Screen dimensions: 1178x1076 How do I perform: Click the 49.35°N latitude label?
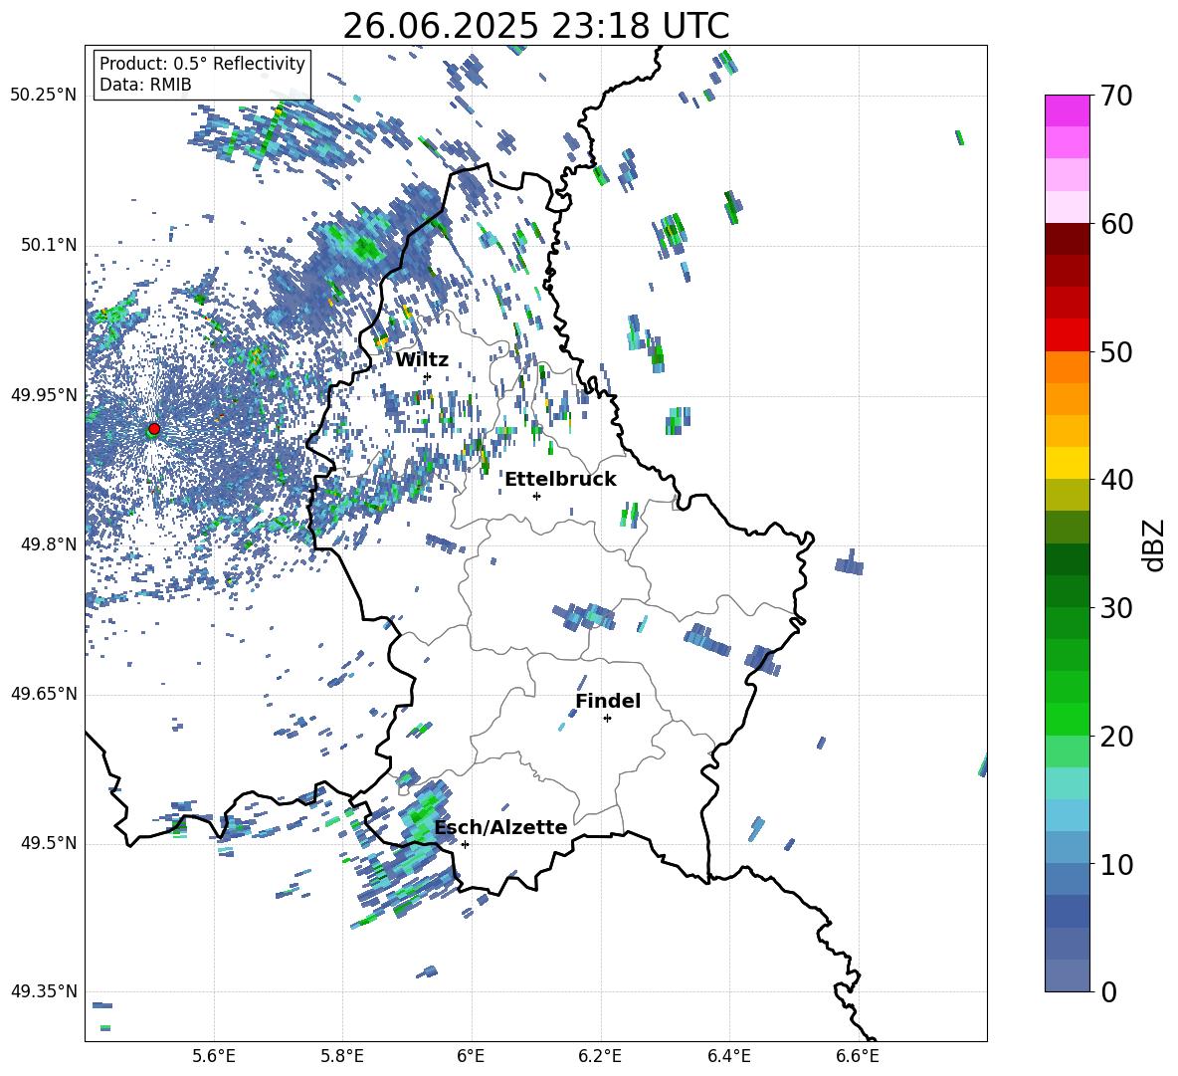(44, 991)
